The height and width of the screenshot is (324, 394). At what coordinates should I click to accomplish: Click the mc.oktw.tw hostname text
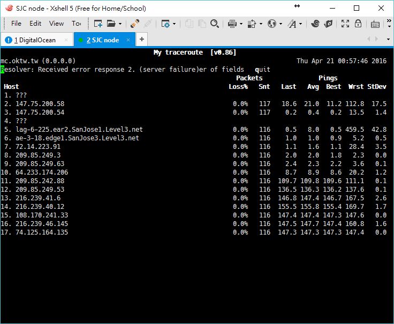(19, 61)
